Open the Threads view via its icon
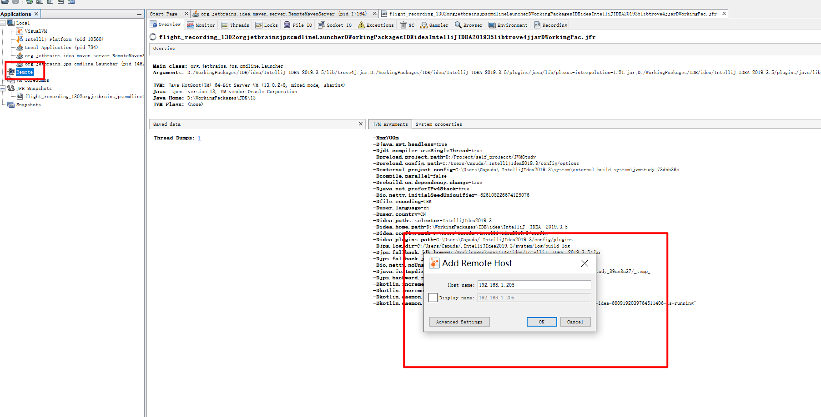 coord(225,25)
